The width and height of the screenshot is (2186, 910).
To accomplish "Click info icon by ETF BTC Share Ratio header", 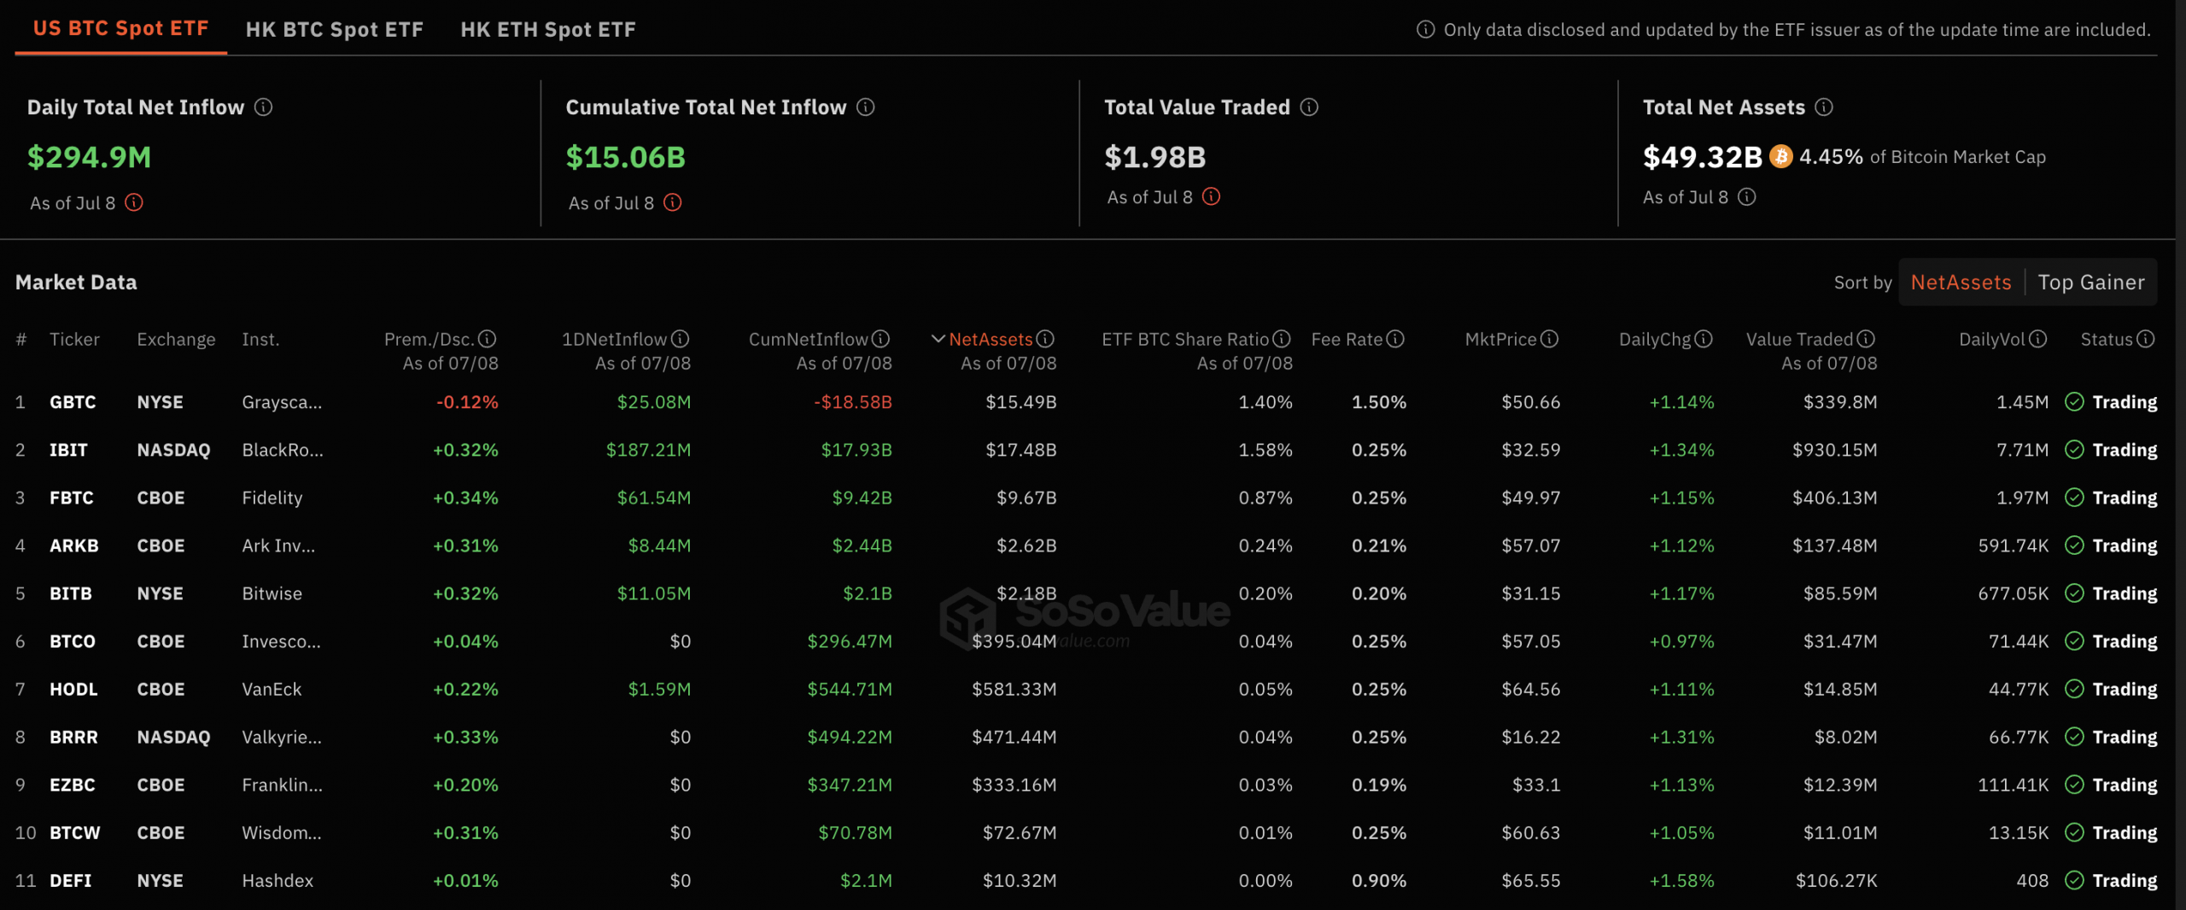I will (1282, 339).
